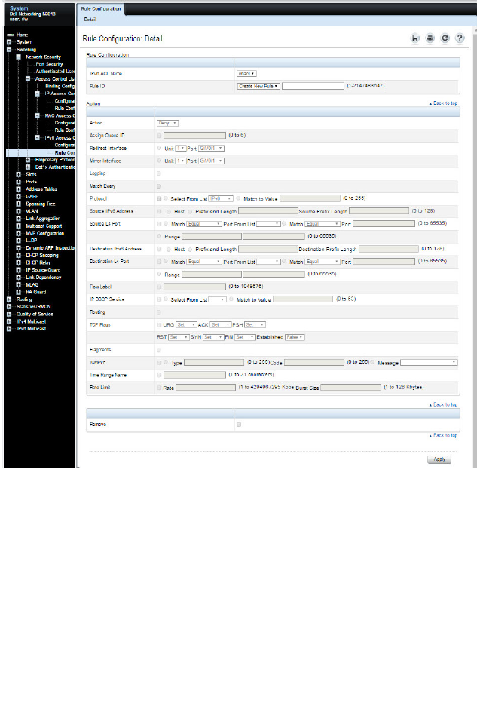Enable the Fragments checkbox
This screenshot has height=712, width=483.
(159, 350)
